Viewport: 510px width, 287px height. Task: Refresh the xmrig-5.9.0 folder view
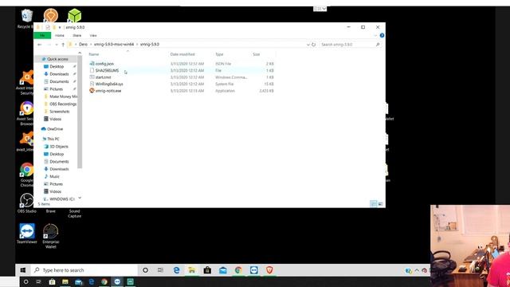(313, 45)
